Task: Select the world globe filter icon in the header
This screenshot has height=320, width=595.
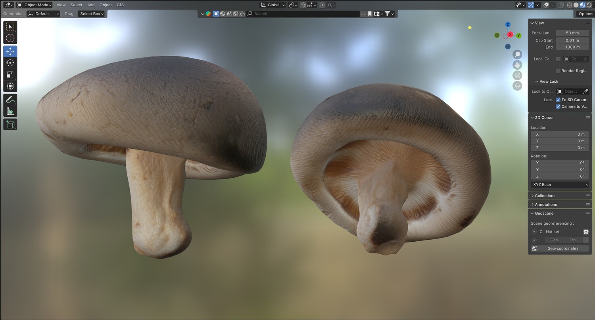Action: click(235, 14)
